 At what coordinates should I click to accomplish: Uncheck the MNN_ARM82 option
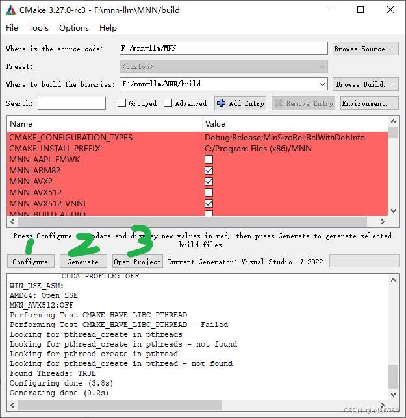coord(209,170)
